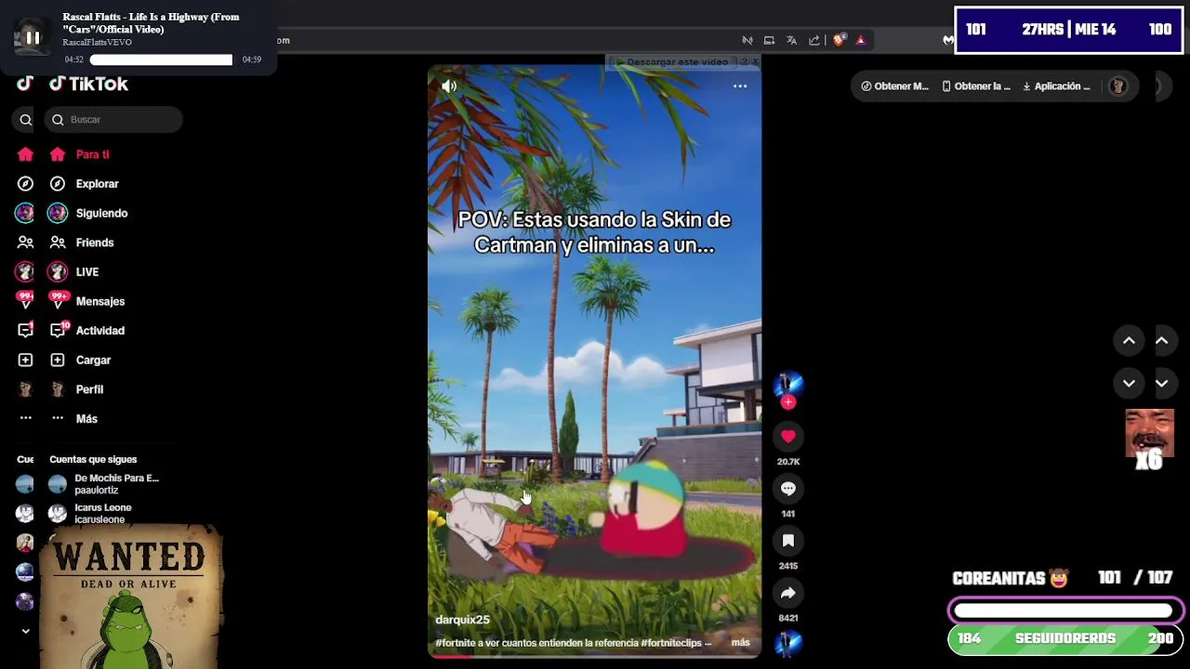Viewport: 1190px width, 669px height.
Task: Seek in the Life Is a Highway progress bar
Action: click(161, 59)
